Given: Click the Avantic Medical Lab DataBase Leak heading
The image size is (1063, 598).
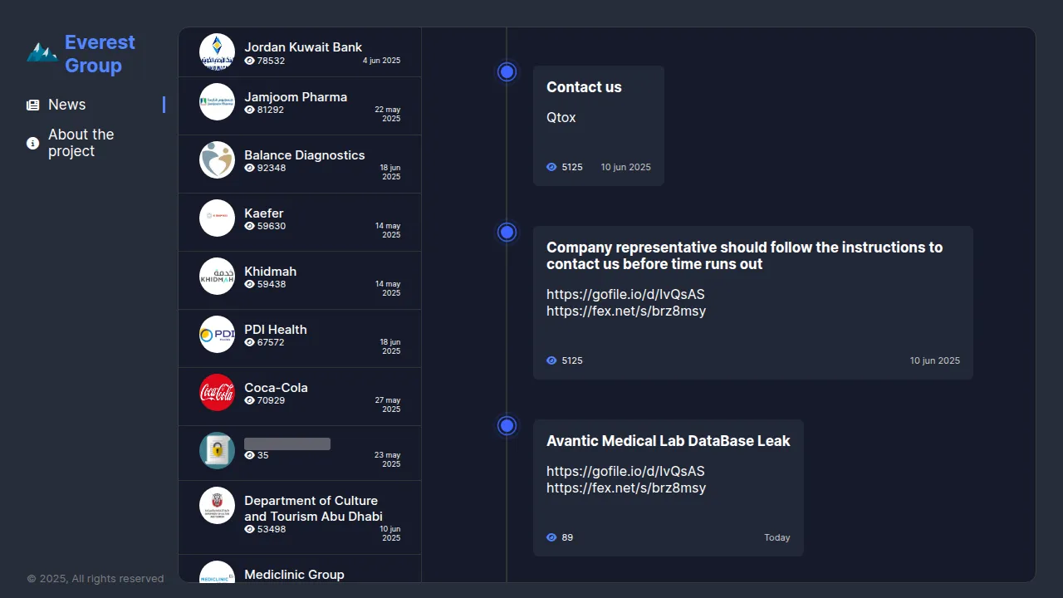Looking at the screenshot, I should 668,441.
